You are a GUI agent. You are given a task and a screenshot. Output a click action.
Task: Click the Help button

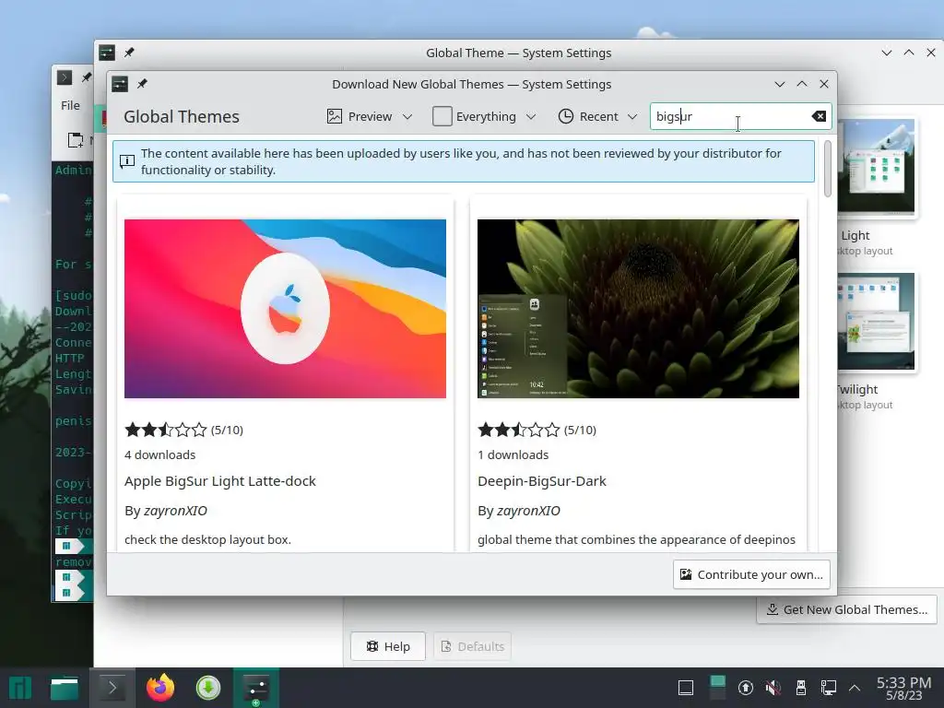pyautogui.click(x=388, y=646)
